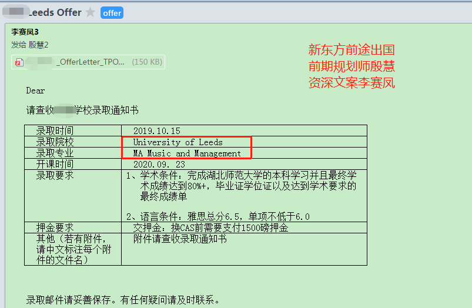Select the University of Leeds cell
This screenshot has height=308, width=472.
(x=244, y=142)
